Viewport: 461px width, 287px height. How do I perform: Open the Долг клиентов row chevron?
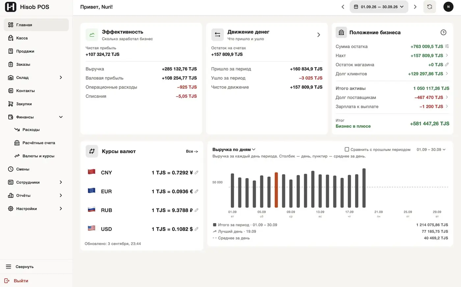pos(447,73)
